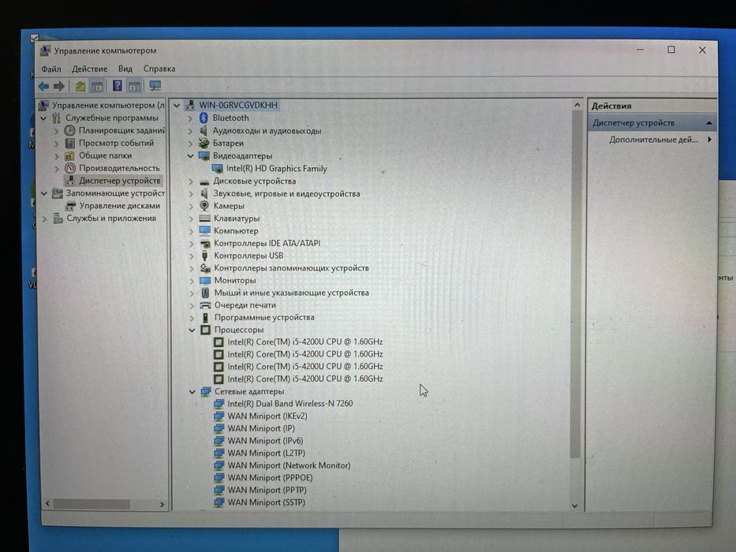Click the scan hardware monitor toolbar icon

point(155,86)
